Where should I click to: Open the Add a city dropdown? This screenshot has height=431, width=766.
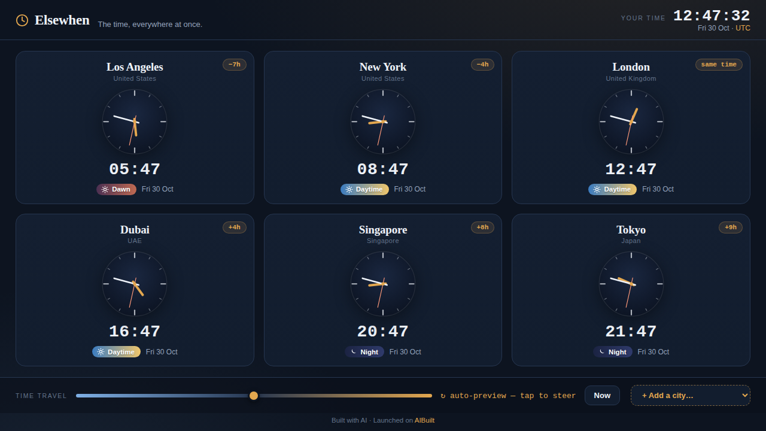click(x=691, y=395)
